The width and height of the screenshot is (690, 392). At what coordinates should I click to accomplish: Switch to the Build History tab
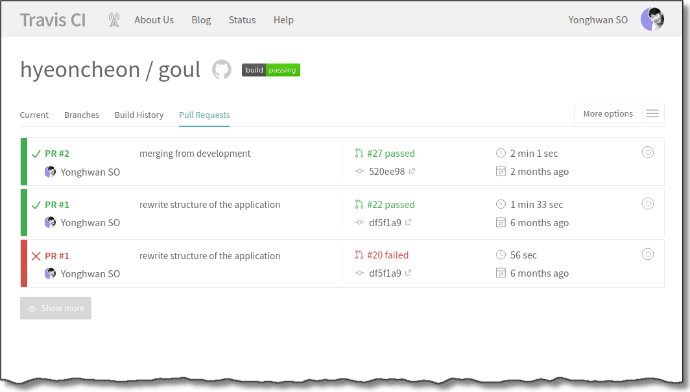(x=139, y=115)
